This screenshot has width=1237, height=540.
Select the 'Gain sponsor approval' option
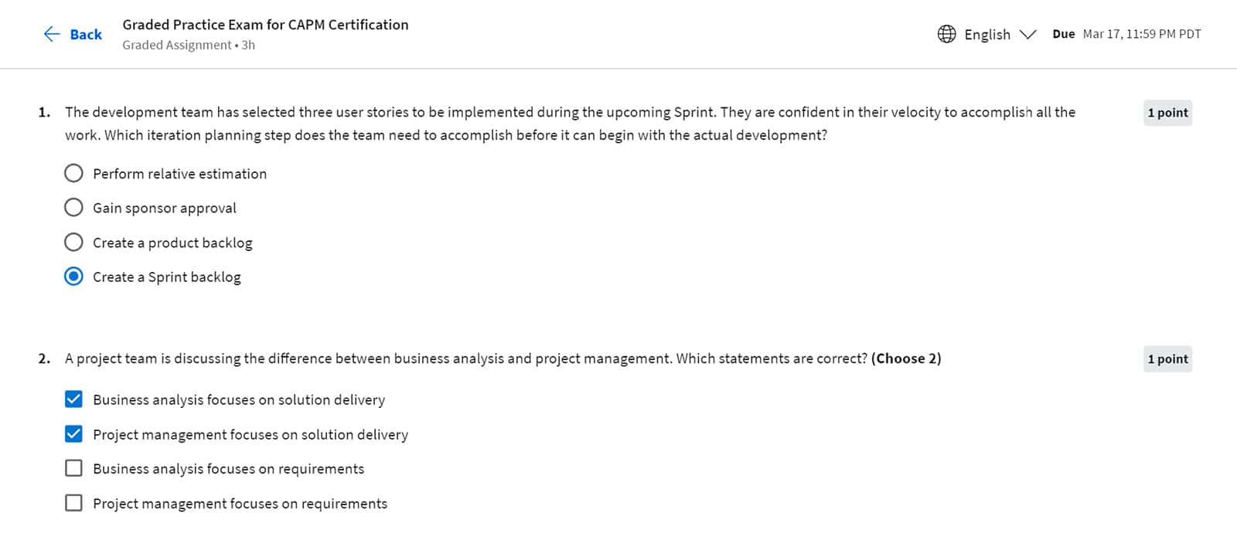tap(73, 207)
